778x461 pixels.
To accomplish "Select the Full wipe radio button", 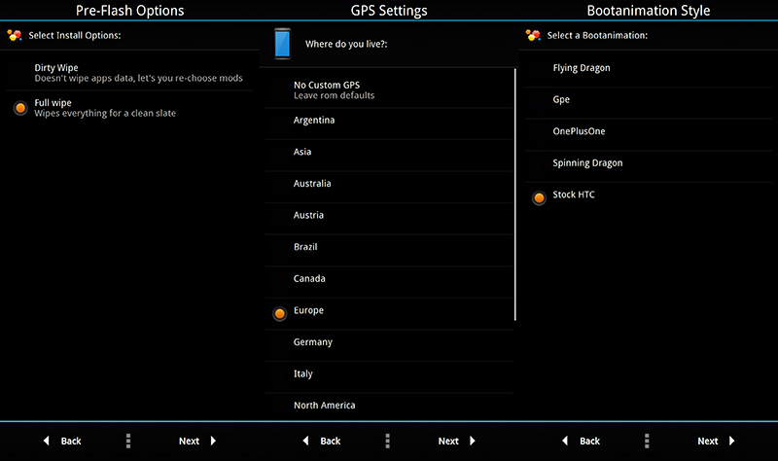I will coord(20,108).
